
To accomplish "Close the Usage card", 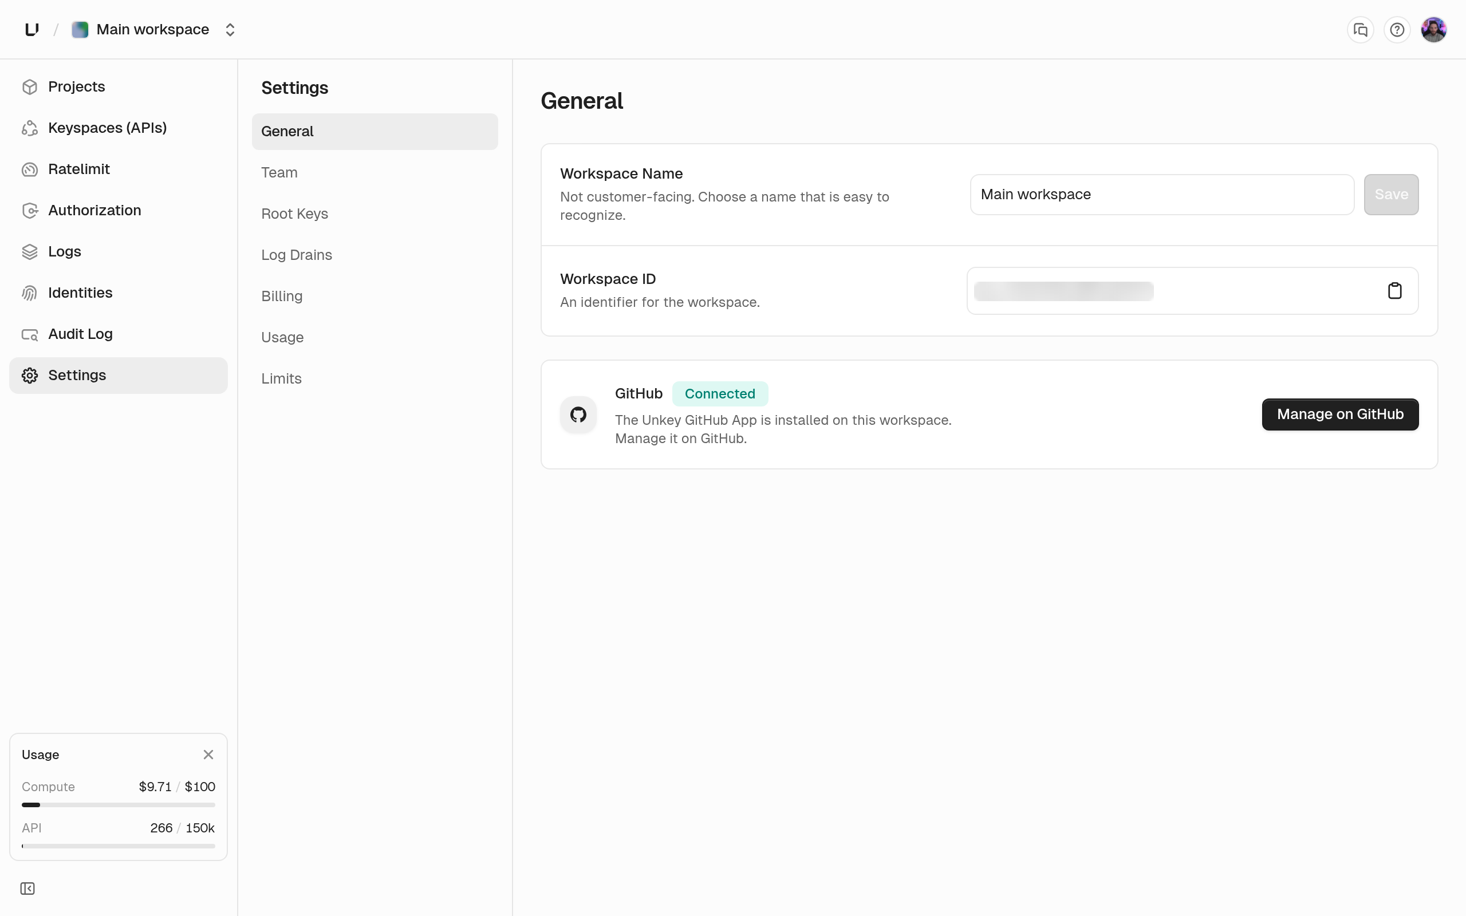I will 208,754.
